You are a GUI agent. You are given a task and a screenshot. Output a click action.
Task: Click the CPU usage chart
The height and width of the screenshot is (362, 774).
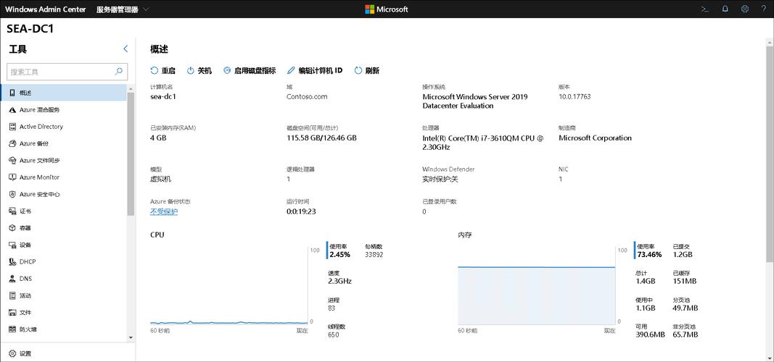(229, 285)
